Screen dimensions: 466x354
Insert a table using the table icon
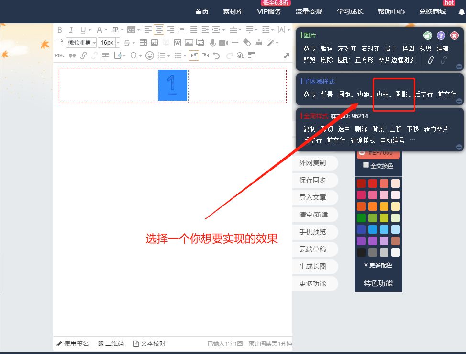point(143,43)
